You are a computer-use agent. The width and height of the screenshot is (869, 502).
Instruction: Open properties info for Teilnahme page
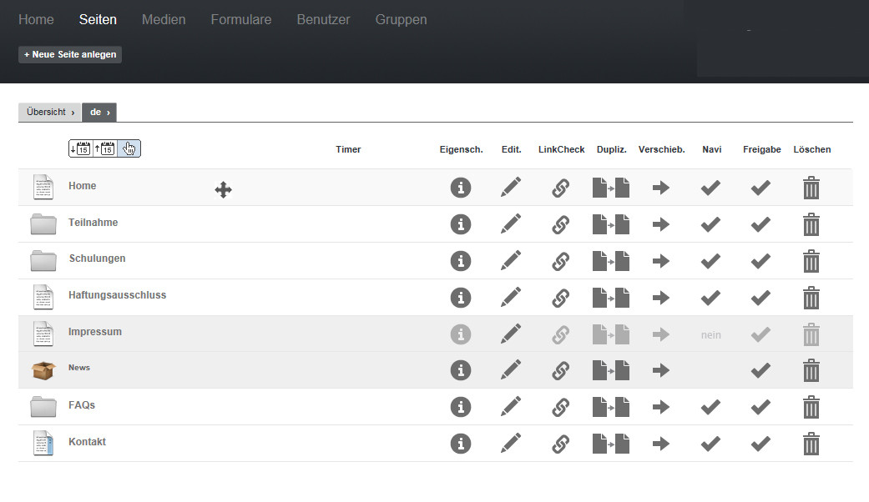click(x=460, y=224)
